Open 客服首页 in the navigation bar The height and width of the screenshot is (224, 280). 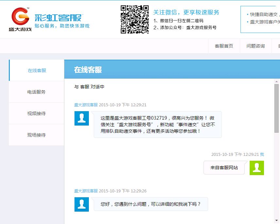224,46
